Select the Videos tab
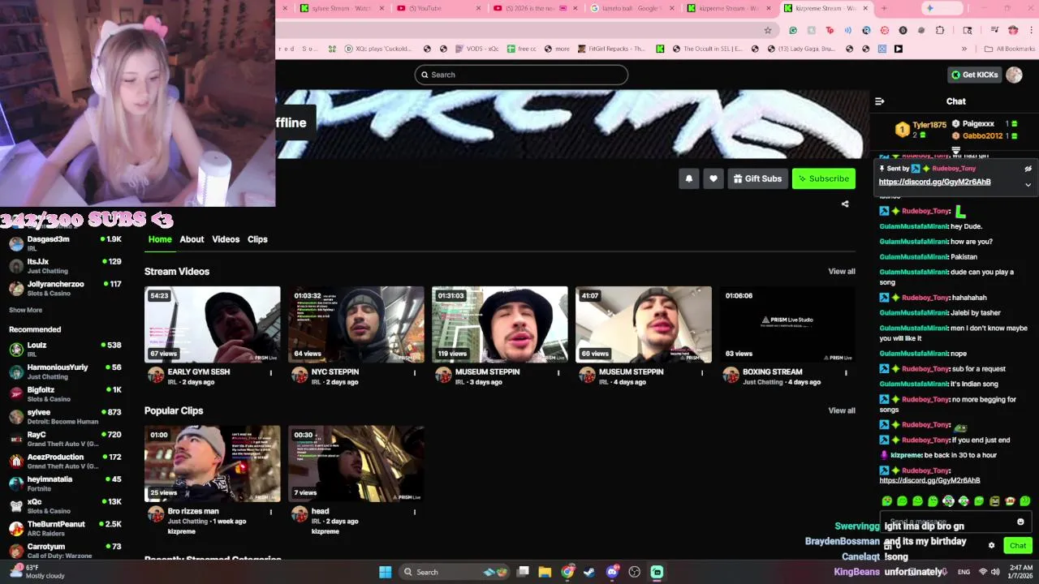This screenshot has height=584, width=1039. 226,239
